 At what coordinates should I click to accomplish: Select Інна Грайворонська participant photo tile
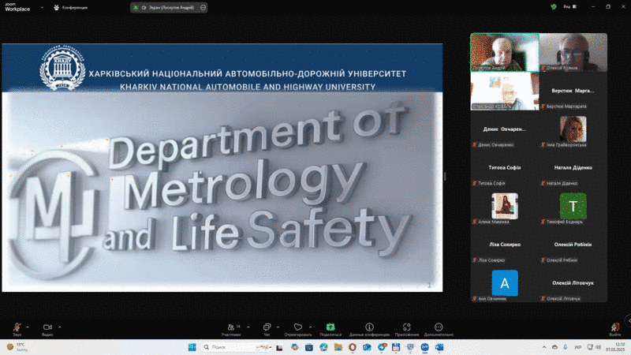click(x=573, y=129)
